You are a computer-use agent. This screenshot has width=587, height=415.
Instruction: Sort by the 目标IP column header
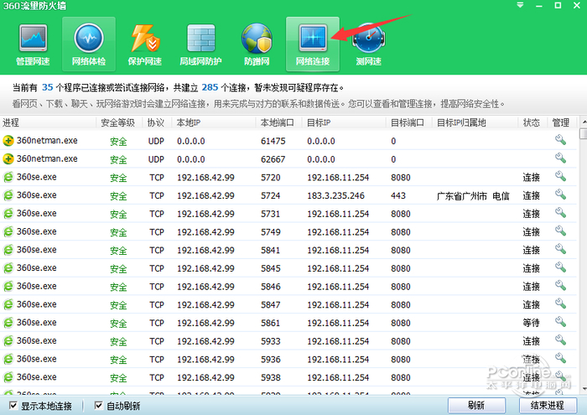pyautogui.click(x=319, y=122)
